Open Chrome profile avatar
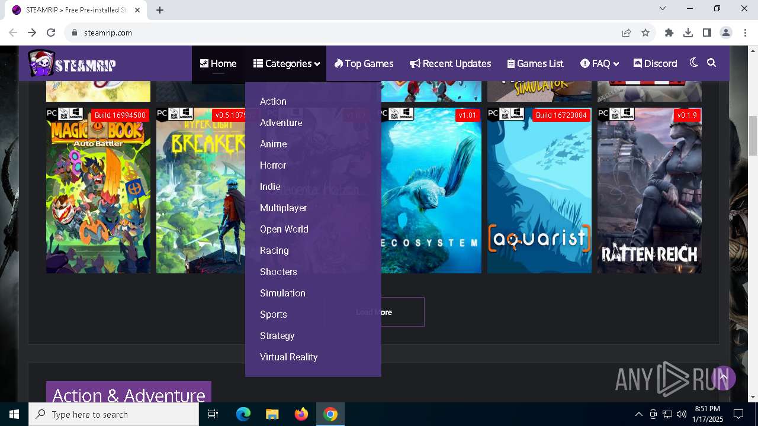This screenshot has height=426, width=758. [x=726, y=33]
